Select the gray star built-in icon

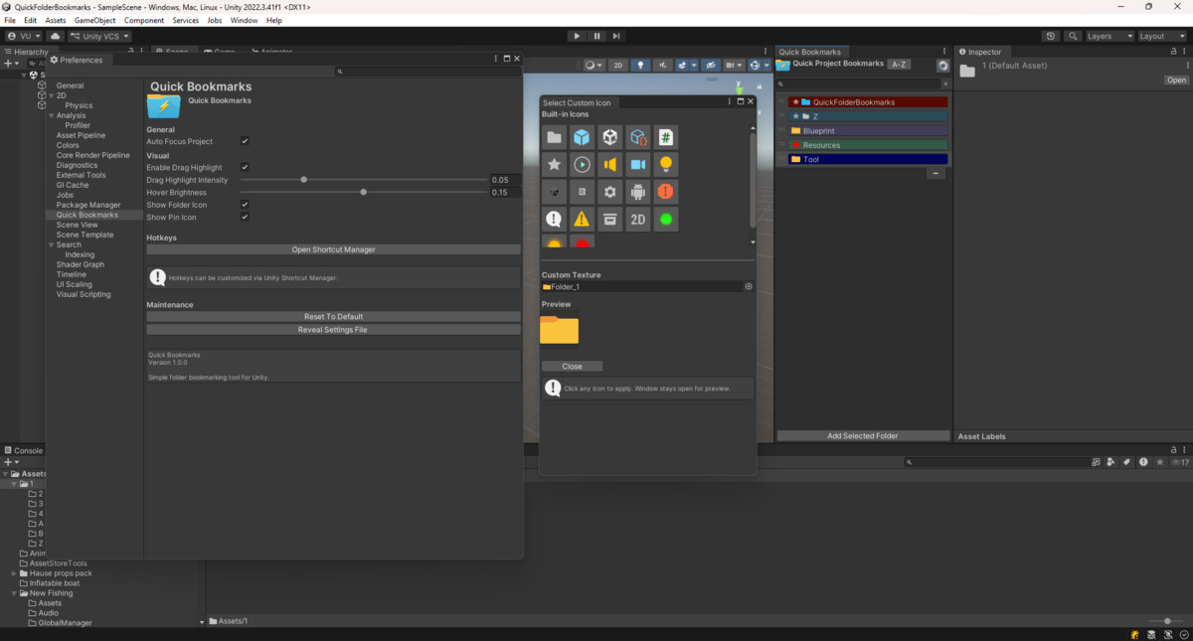[555, 164]
